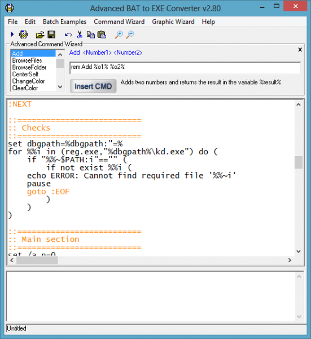The image size is (311, 339).
Task: Click the command list scrollbar thumb
Action: pyautogui.click(x=60, y=63)
